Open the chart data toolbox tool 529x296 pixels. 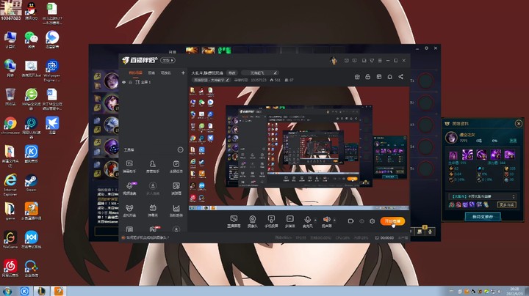[176, 210]
